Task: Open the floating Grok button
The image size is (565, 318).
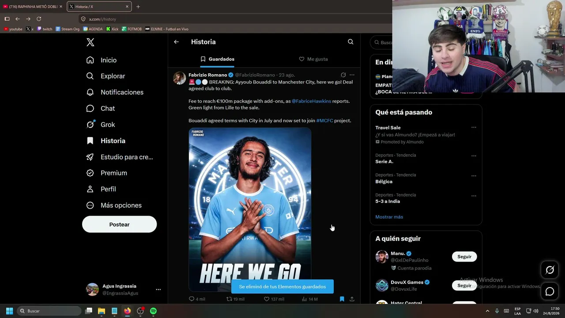Action: point(550,270)
